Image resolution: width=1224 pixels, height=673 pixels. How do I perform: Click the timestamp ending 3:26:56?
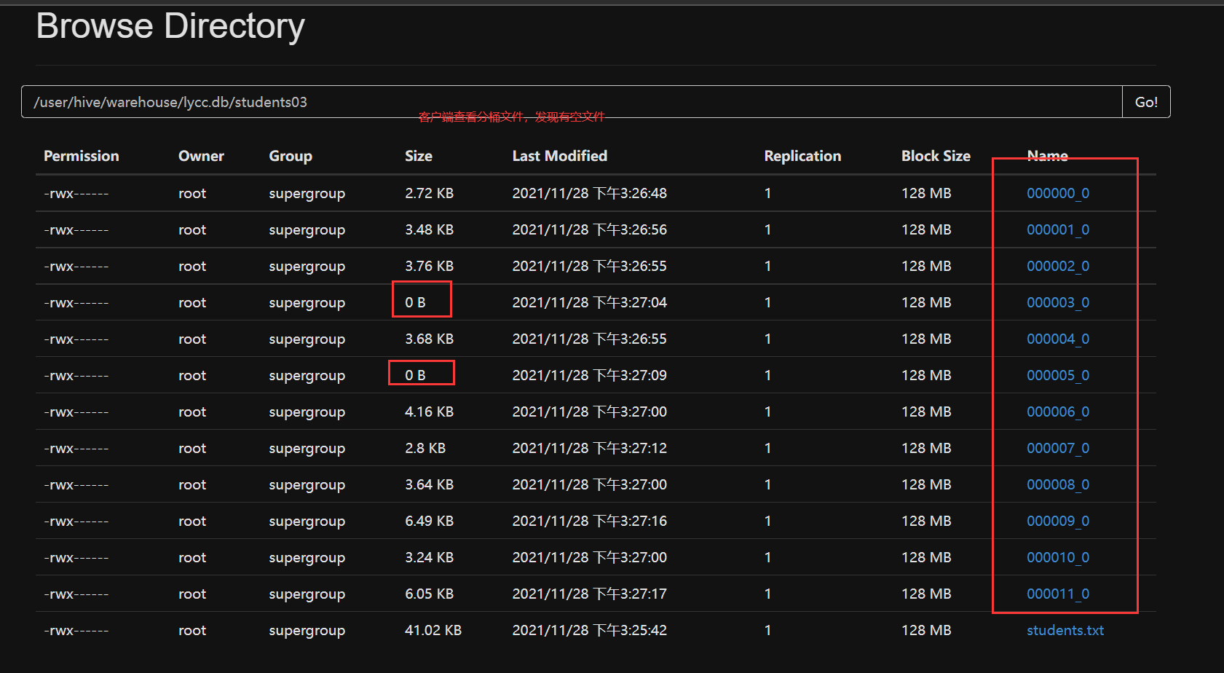coord(589,229)
